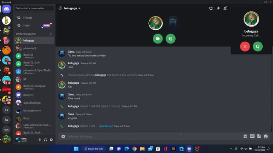The width and height of the screenshot is (273, 153).
Task: Open File Explorer from taskbar
Action: [142, 149]
